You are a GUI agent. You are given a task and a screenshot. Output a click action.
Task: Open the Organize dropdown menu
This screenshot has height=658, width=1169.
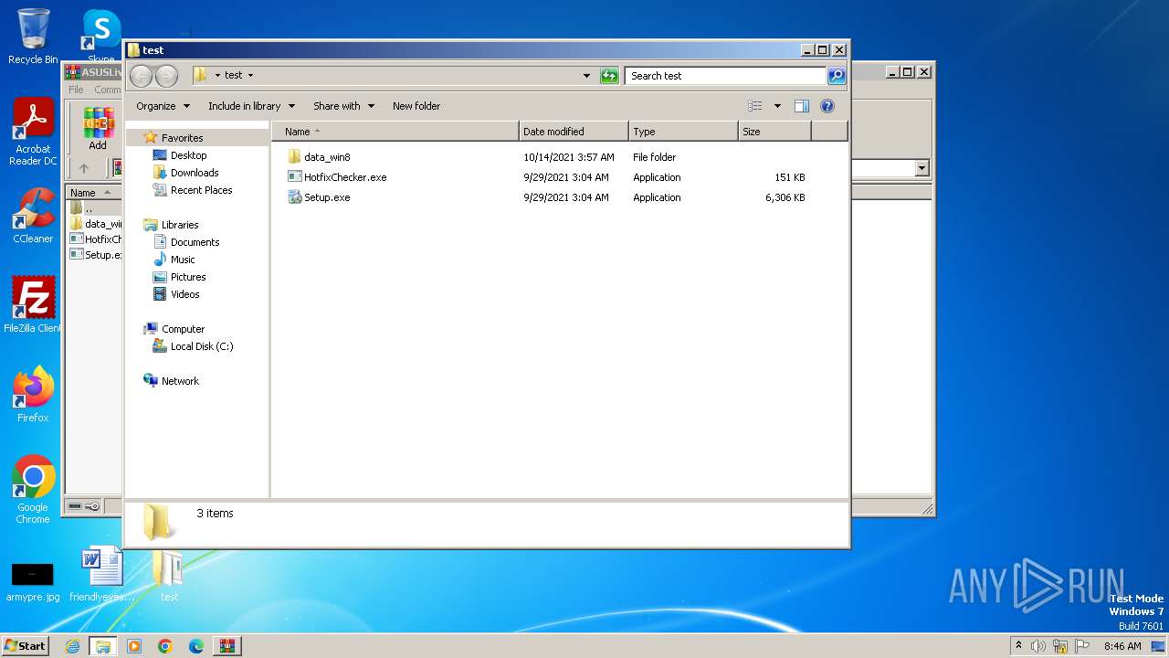coord(163,106)
